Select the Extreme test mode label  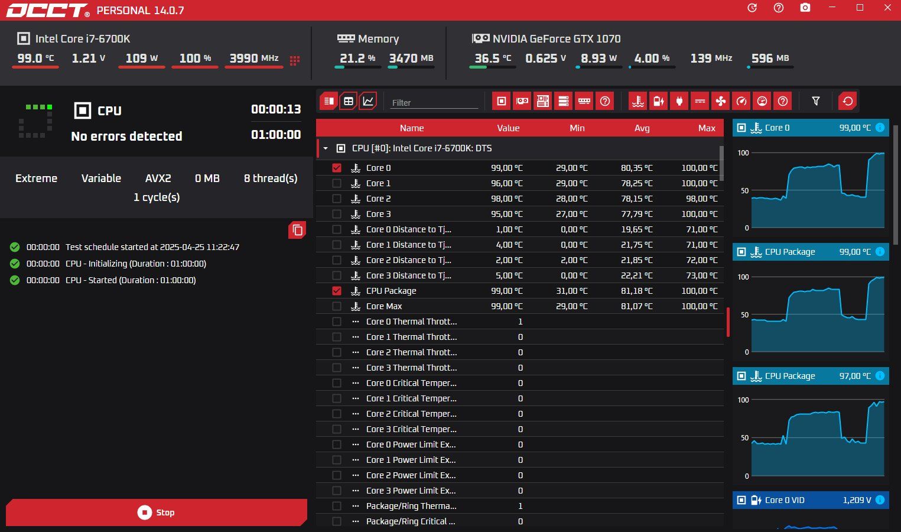(36, 179)
